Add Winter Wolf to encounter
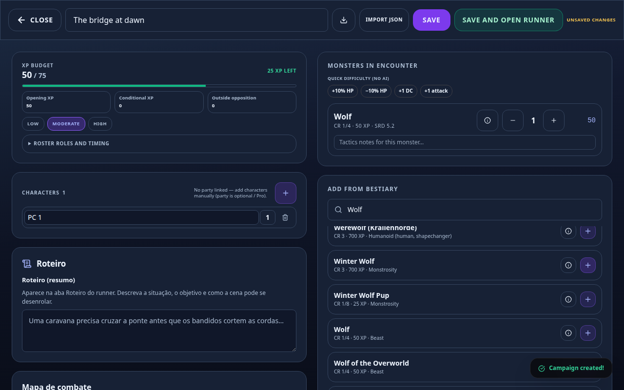624x390 pixels. click(588, 265)
